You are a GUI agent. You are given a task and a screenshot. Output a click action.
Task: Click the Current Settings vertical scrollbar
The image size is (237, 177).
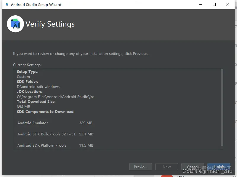pos(222,107)
